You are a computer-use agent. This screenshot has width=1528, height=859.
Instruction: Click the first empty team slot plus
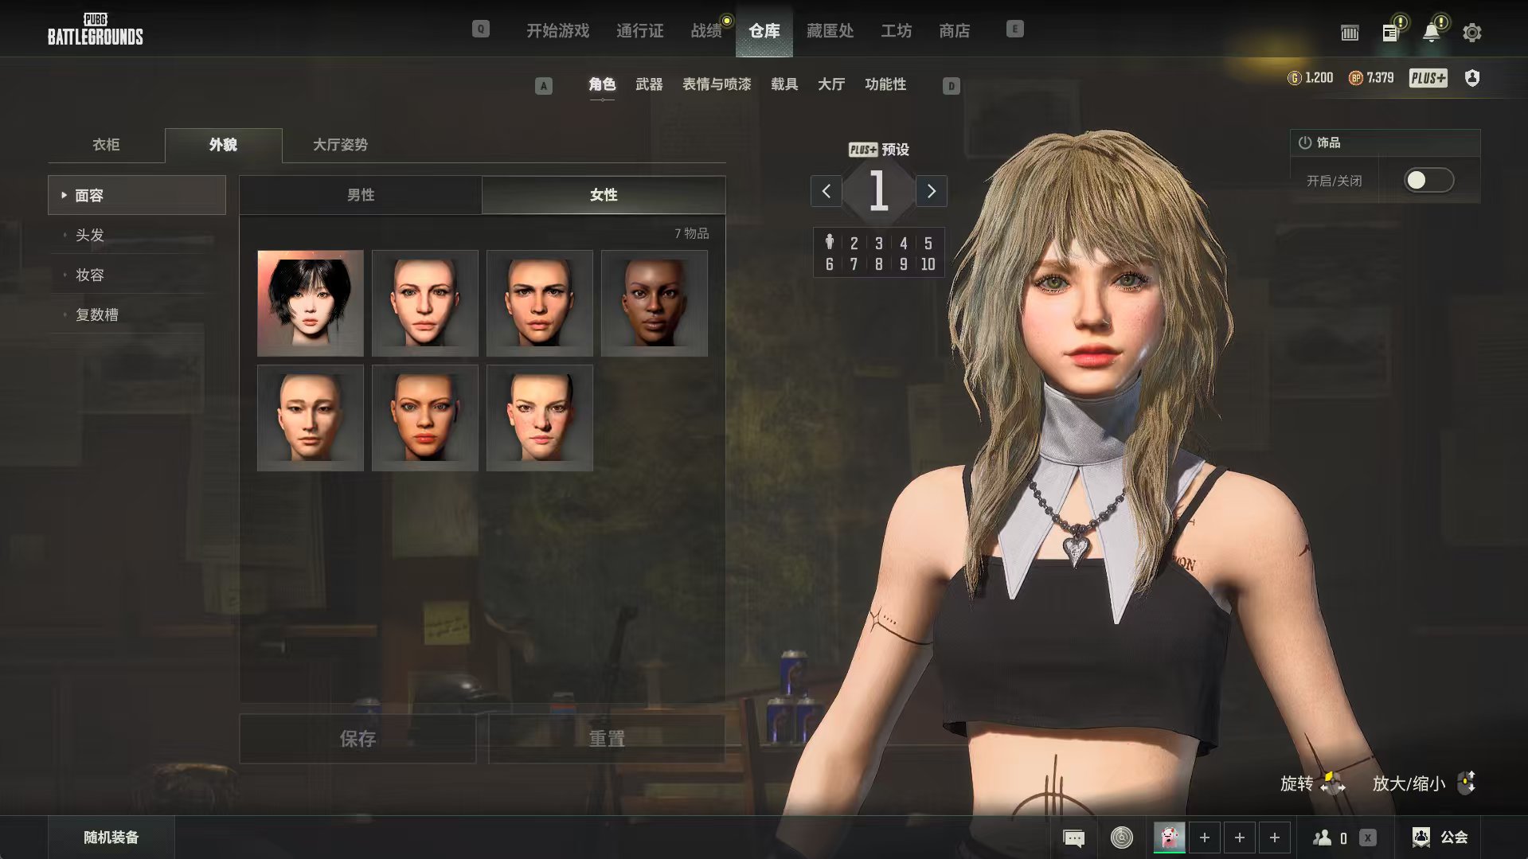point(1204,838)
